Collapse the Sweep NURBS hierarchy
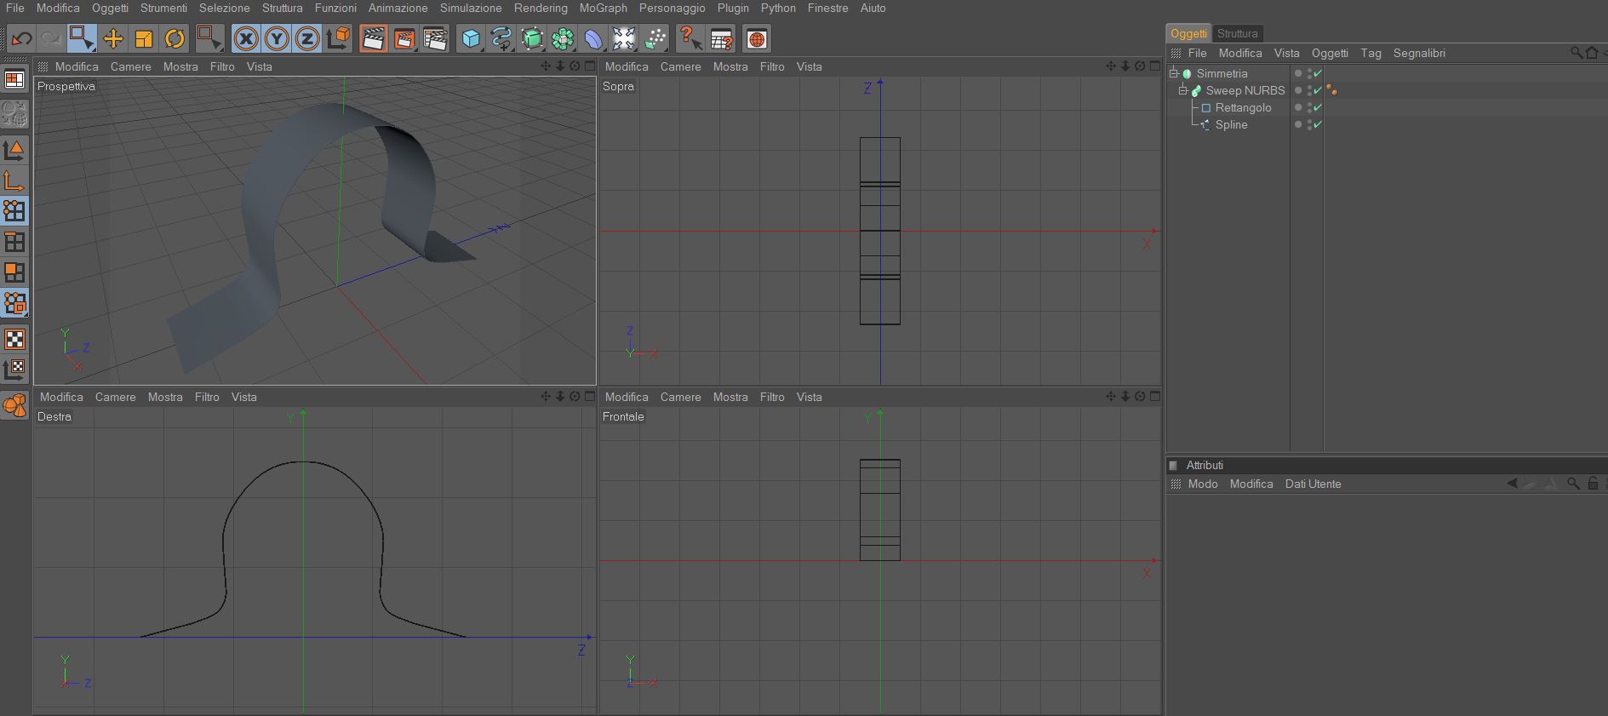Viewport: 1608px width, 716px height. [x=1183, y=90]
